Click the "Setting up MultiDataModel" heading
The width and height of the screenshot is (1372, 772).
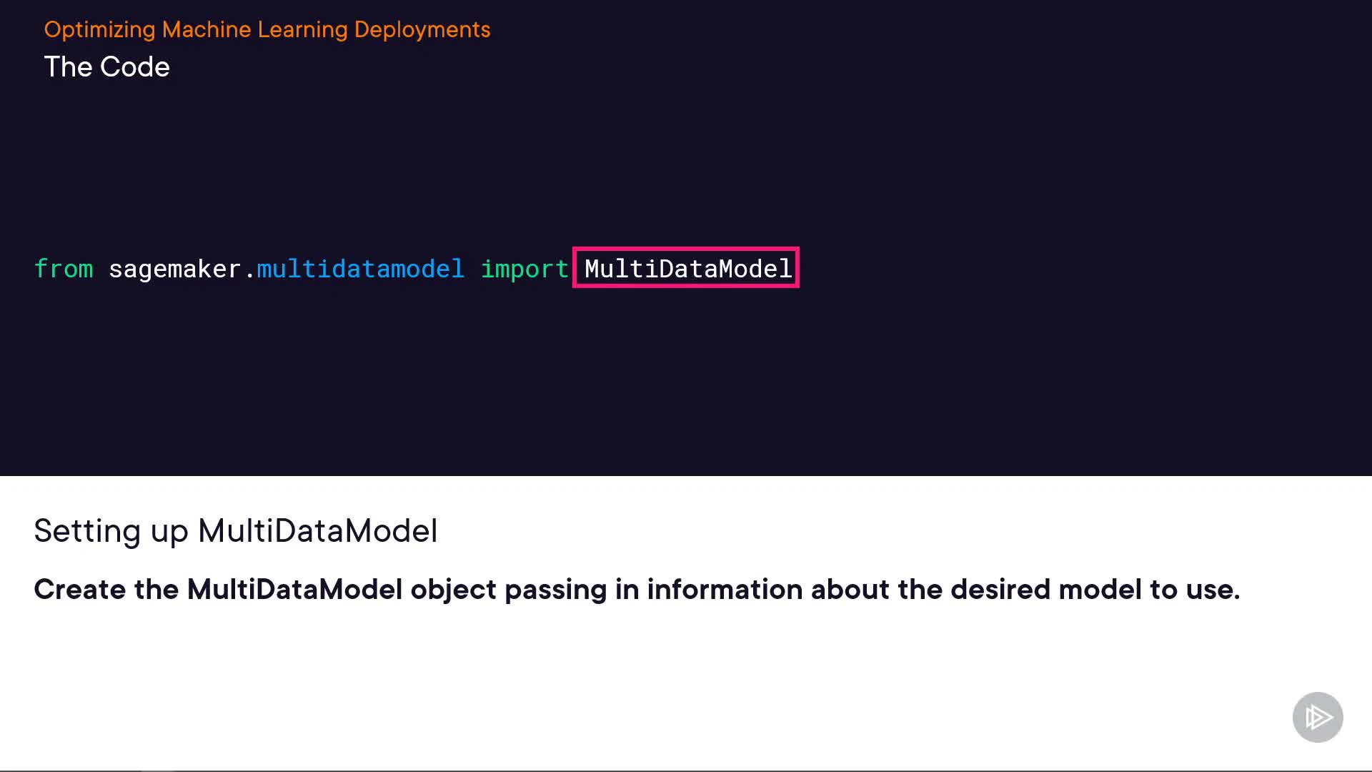pos(236,531)
